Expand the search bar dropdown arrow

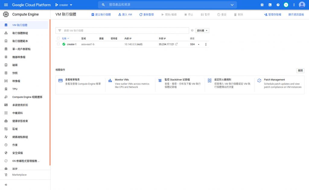(232, 5)
